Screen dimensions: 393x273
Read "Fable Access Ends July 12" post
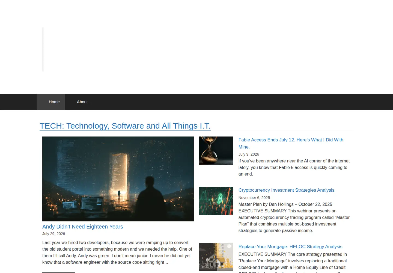click(291, 143)
